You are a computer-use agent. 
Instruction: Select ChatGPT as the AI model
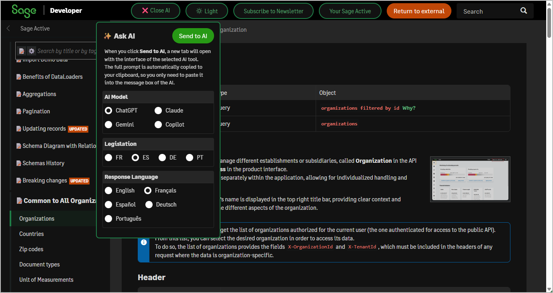pos(108,111)
